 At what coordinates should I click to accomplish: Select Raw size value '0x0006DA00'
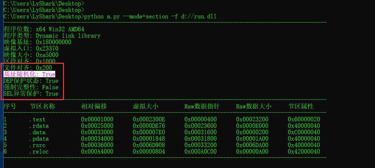click(252, 145)
